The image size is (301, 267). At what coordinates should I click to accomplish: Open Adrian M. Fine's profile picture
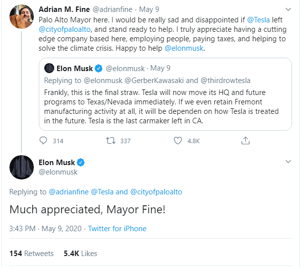21,17
